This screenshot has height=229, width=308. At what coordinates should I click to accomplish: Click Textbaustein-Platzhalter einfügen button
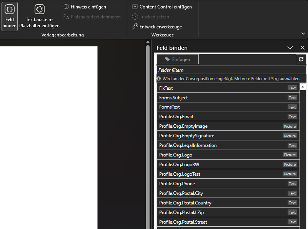click(x=39, y=16)
